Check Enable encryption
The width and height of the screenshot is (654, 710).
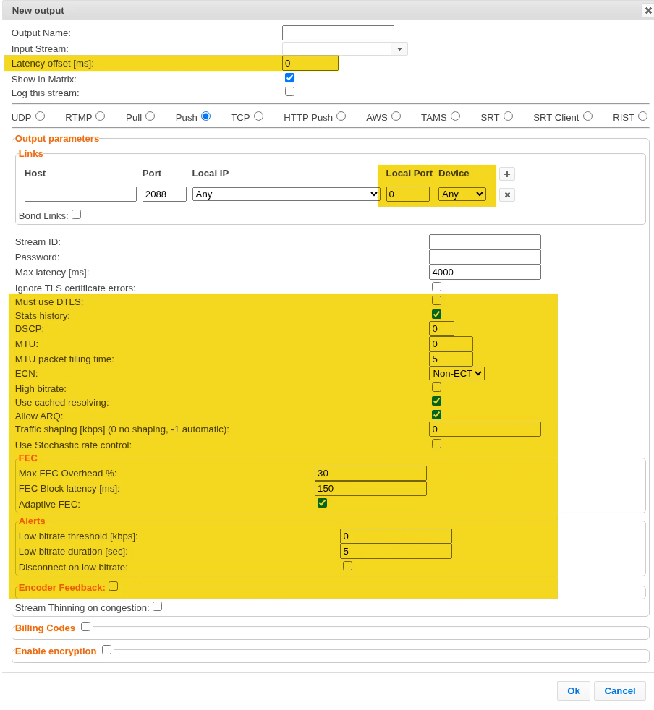pos(107,650)
